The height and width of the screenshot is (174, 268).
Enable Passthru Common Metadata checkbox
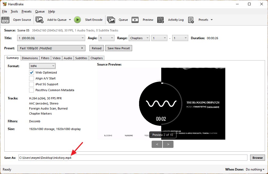tap(31, 90)
